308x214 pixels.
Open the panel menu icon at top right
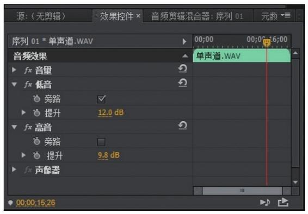tap(286, 15)
